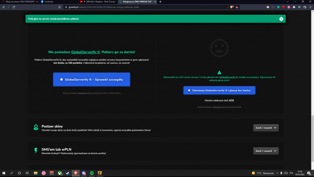314x177 pixels.
Task: Dismiss the green vote confirmation banner
Action: tap(281, 19)
